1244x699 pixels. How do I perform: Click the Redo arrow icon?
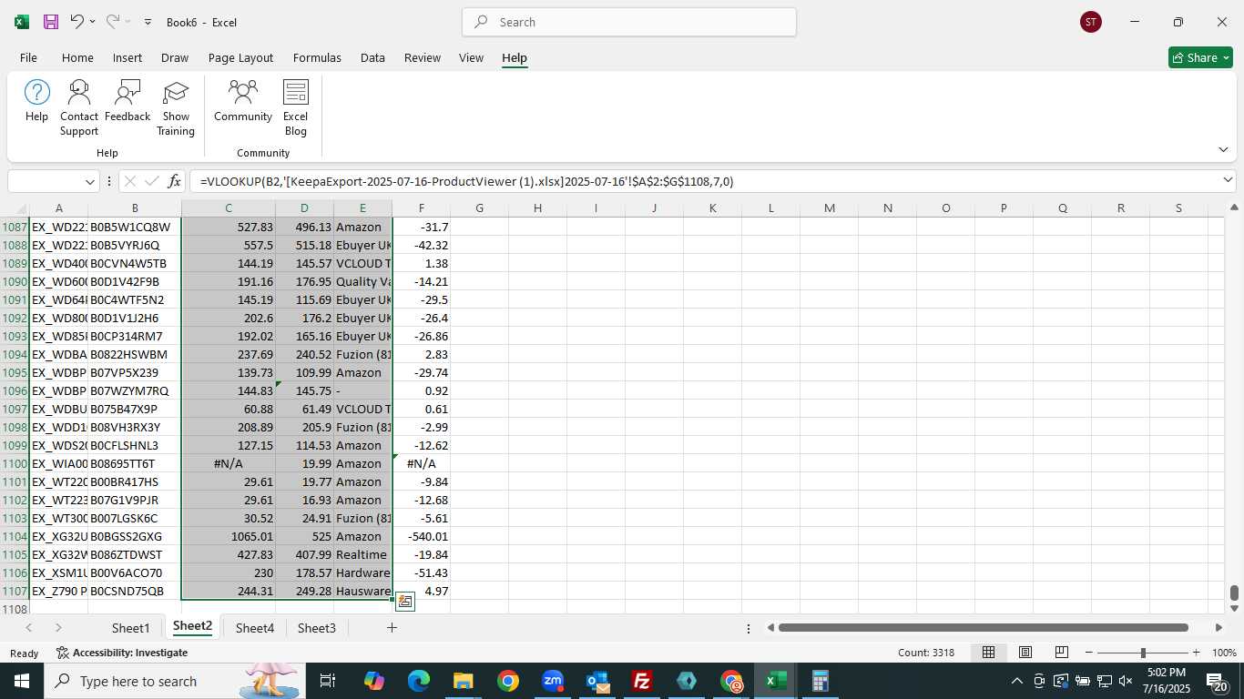tap(113, 22)
